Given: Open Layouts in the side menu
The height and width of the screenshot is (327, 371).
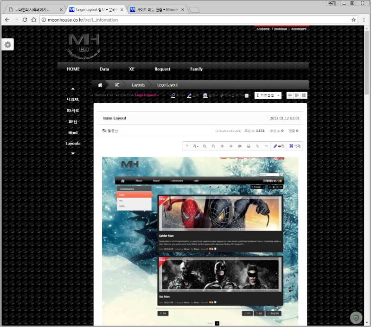Looking at the screenshot, I should pos(73,144).
